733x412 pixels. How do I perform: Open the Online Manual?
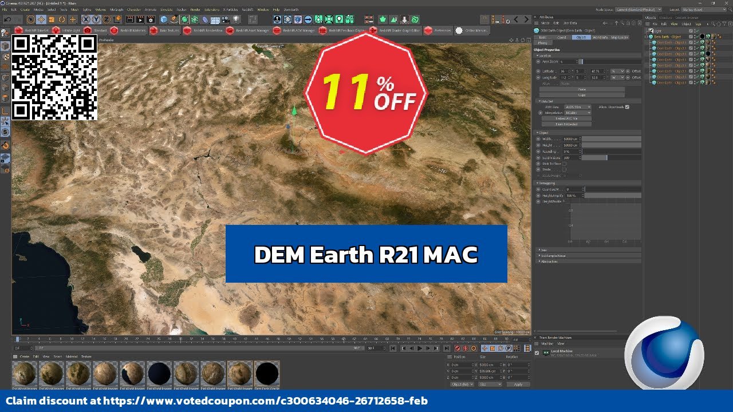click(473, 30)
